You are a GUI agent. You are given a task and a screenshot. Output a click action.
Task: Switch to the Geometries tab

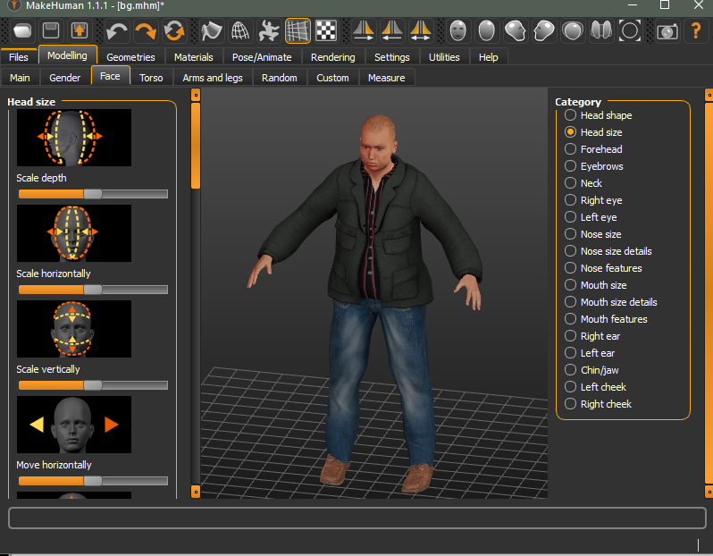click(x=130, y=57)
